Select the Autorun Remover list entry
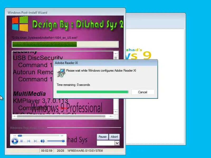 33,72
